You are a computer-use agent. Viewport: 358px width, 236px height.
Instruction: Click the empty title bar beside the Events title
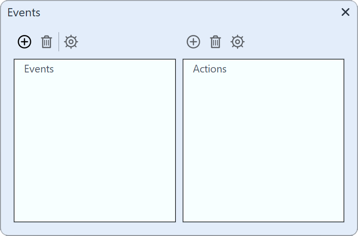[x=182, y=13]
